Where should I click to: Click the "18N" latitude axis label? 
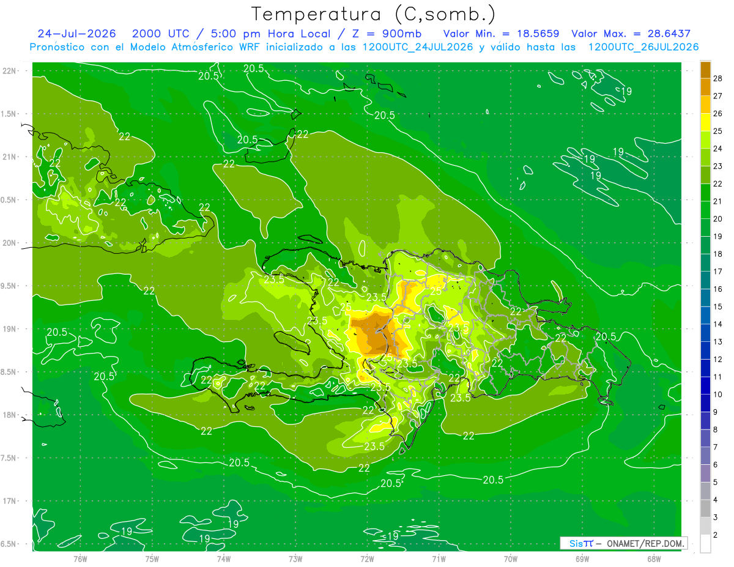pyautogui.click(x=9, y=415)
